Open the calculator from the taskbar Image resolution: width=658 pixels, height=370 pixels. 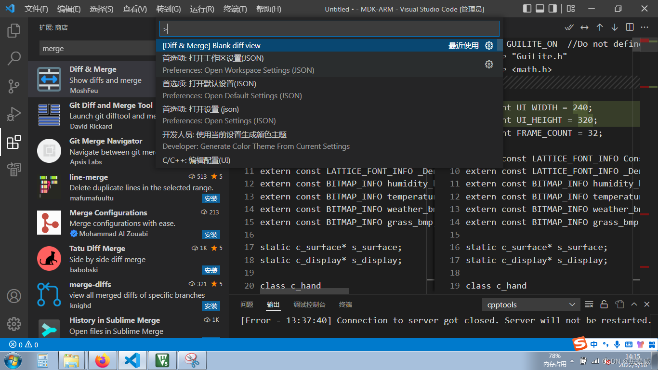coord(42,360)
